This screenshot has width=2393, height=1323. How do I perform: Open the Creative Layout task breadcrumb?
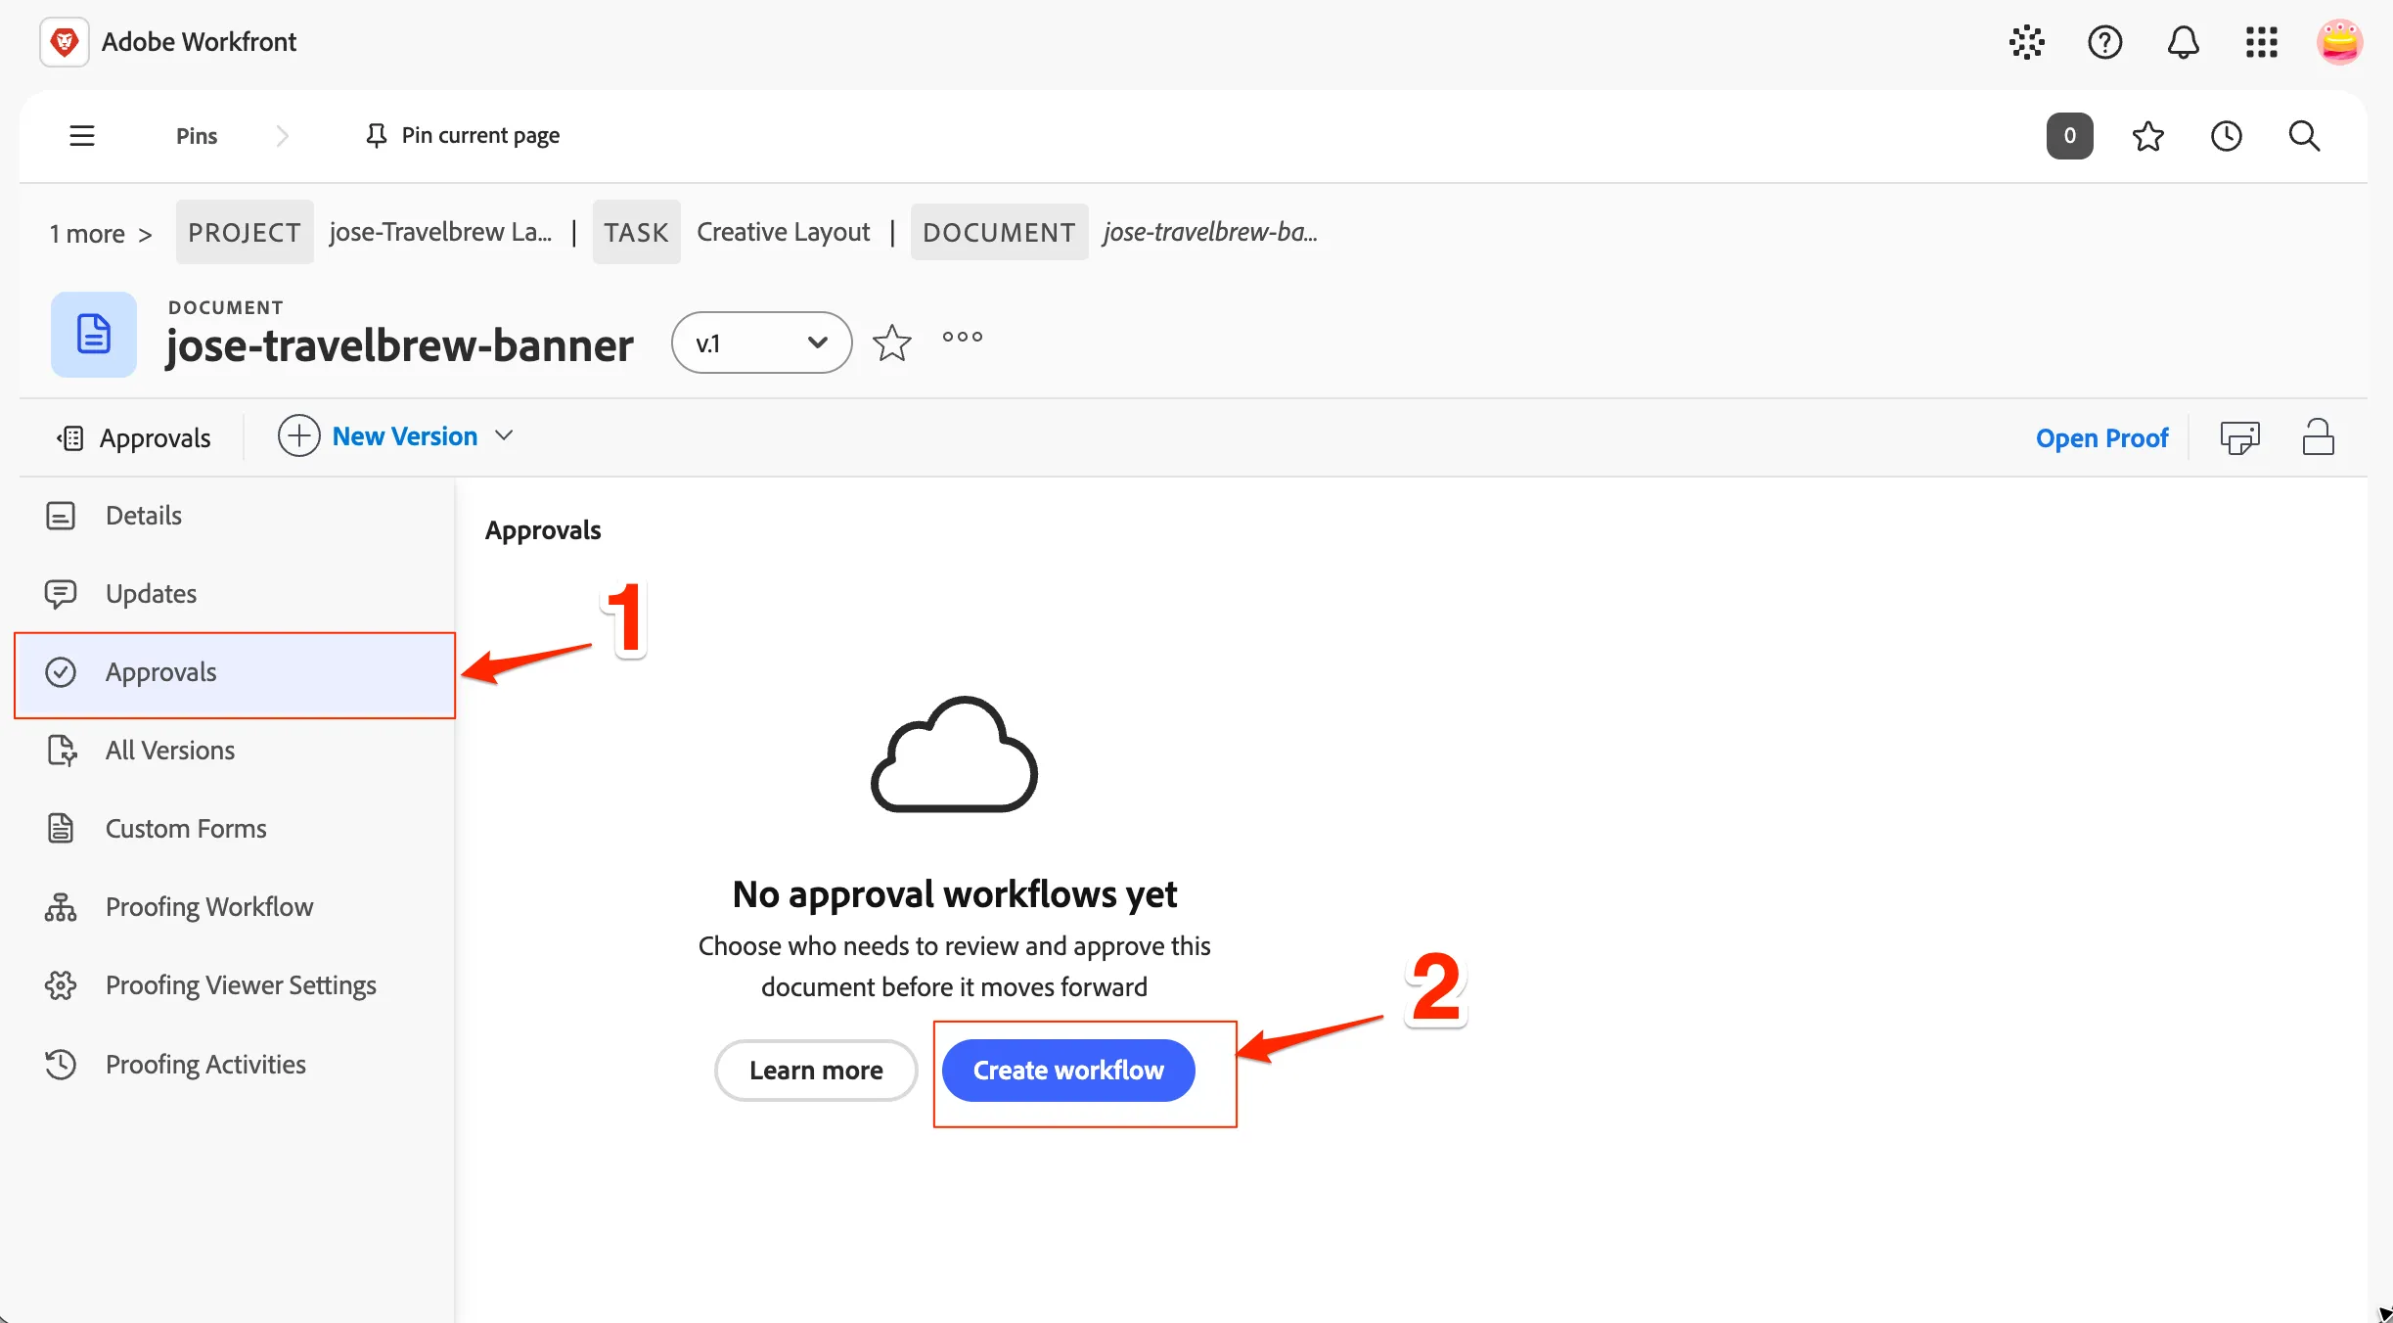coord(783,232)
